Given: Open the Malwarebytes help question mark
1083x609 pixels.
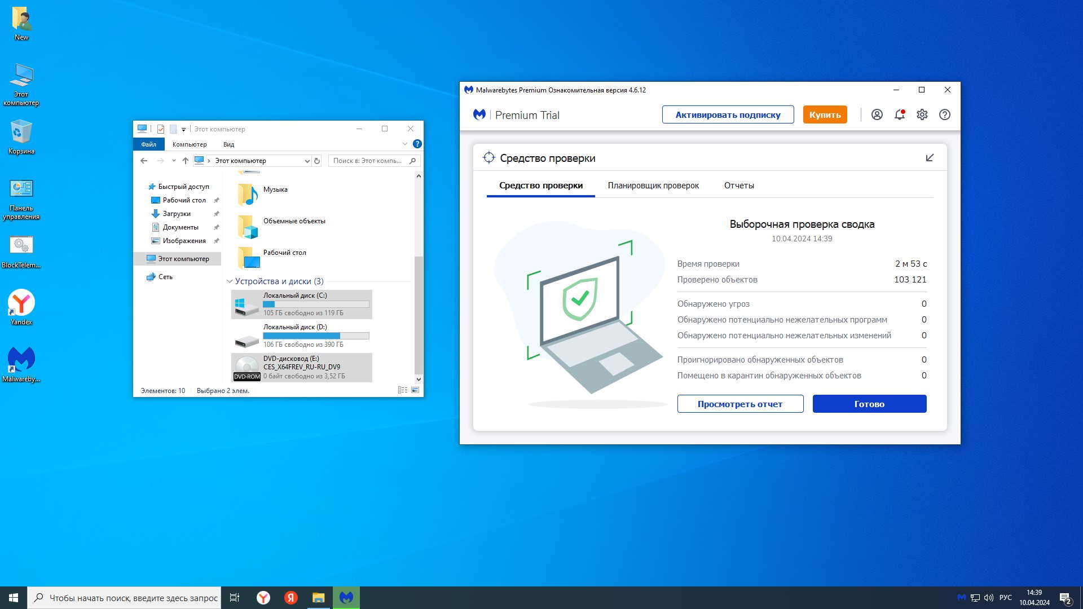Looking at the screenshot, I should tap(945, 115).
